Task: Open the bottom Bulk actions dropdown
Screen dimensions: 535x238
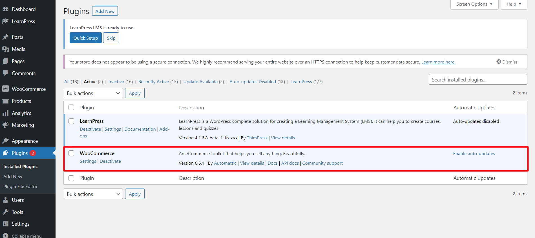Action: point(93,194)
